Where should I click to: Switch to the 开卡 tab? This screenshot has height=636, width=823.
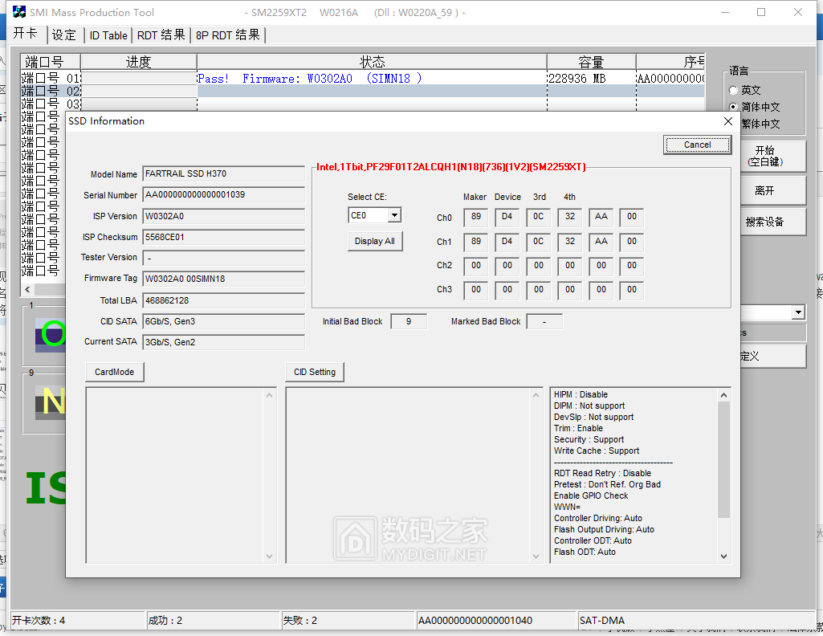(26, 34)
